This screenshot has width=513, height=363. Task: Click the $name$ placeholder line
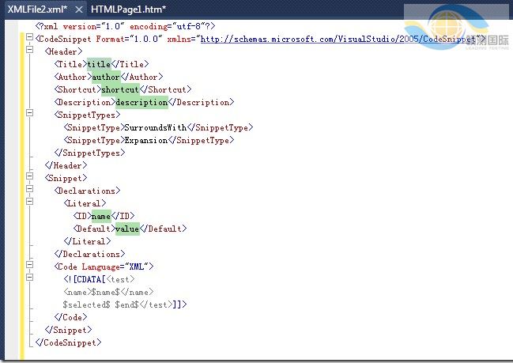tap(108, 292)
